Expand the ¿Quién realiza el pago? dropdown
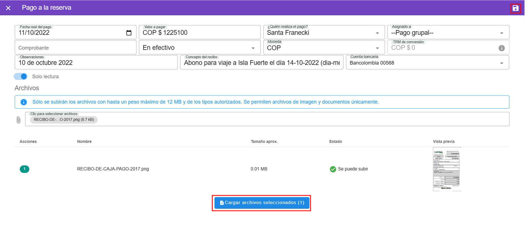Screen dimensions: 525x235 377,33
